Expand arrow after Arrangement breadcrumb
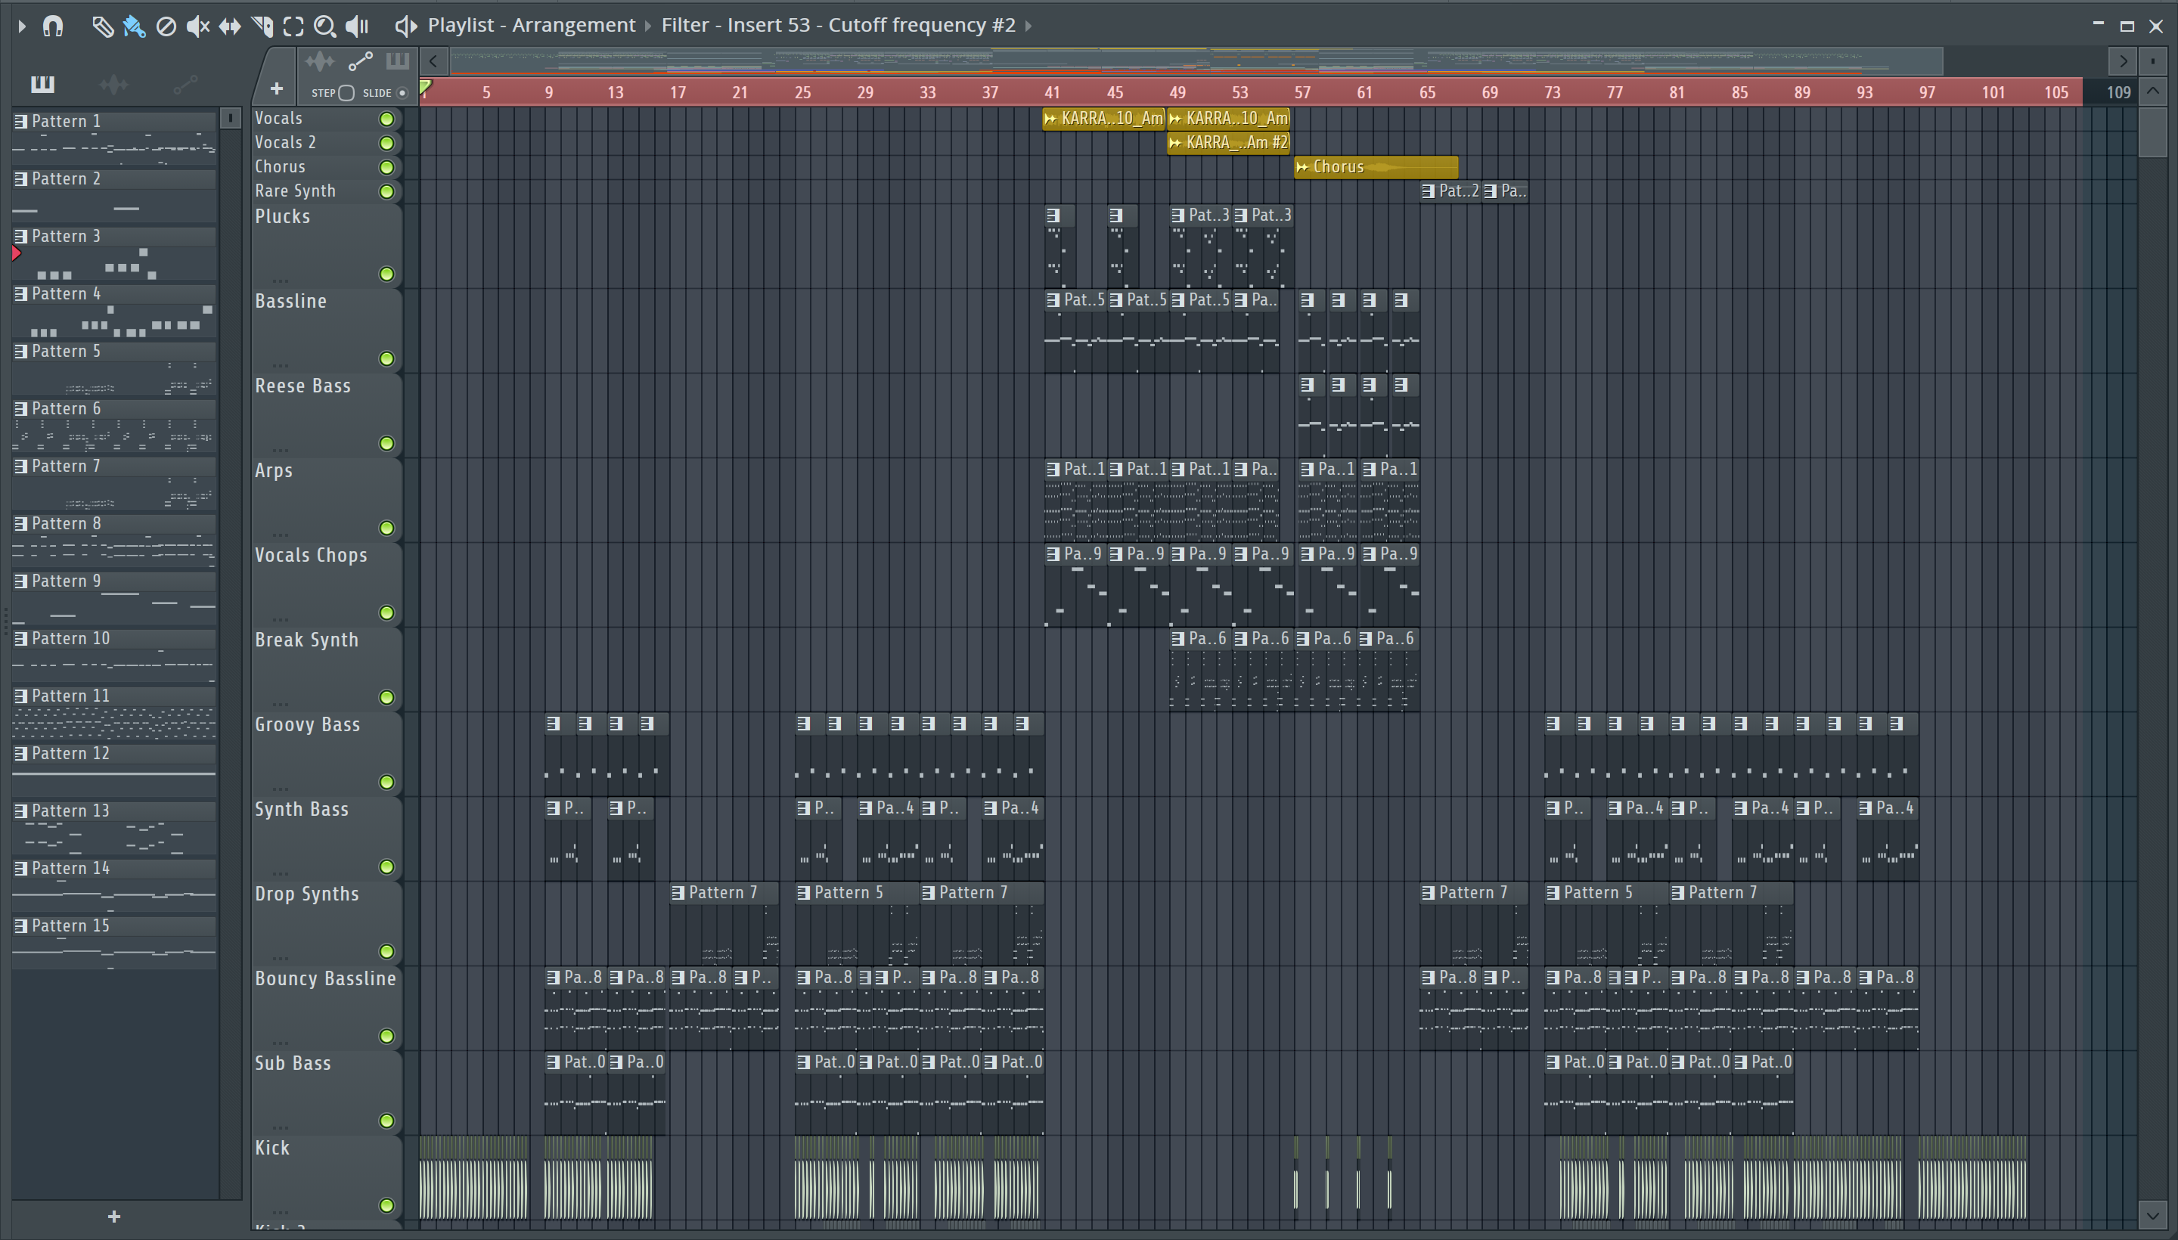This screenshot has height=1240, width=2178. [x=647, y=26]
